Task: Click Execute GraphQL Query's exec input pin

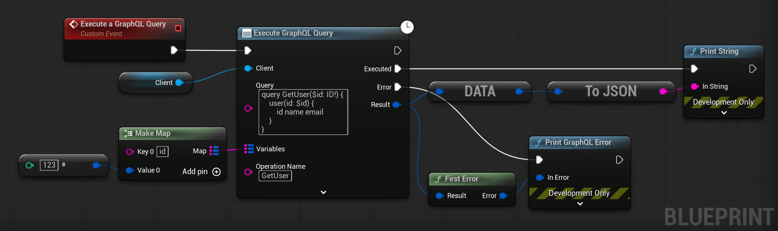Action: tap(248, 50)
